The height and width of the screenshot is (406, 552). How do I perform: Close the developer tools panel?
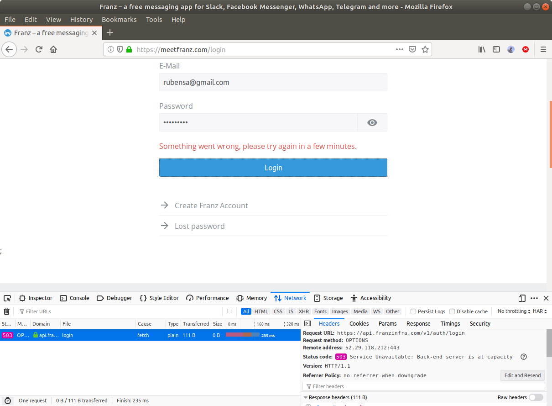[x=546, y=298]
